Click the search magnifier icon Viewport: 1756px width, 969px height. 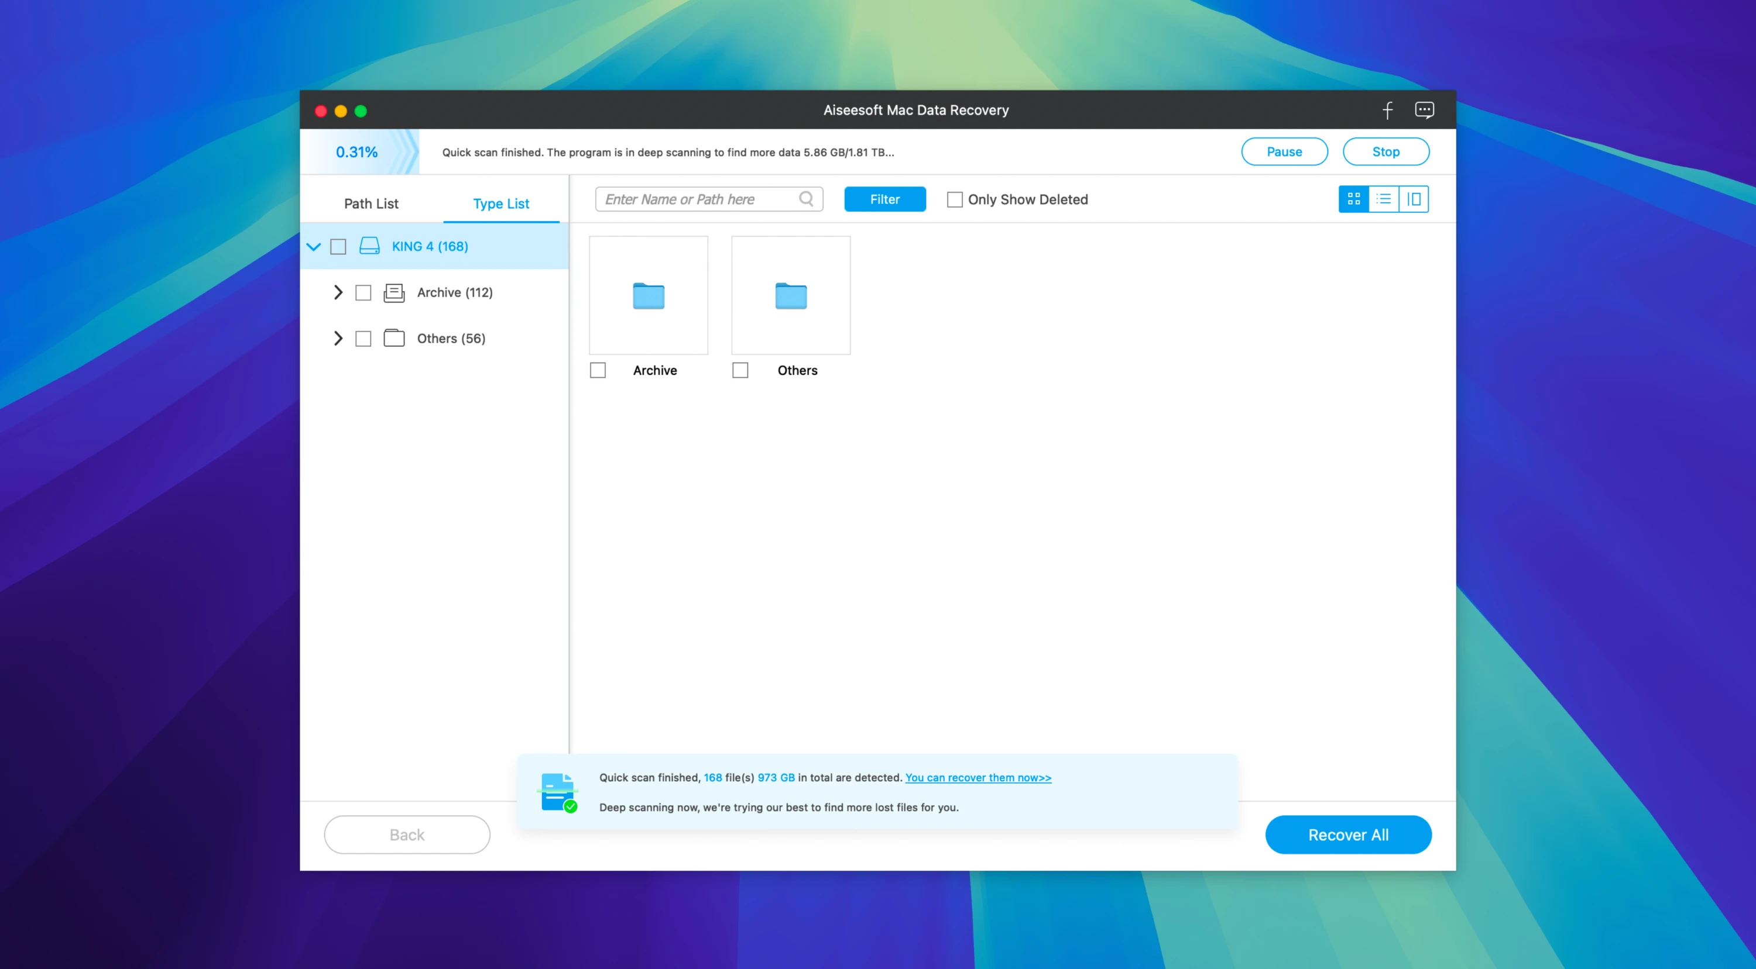point(806,199)
